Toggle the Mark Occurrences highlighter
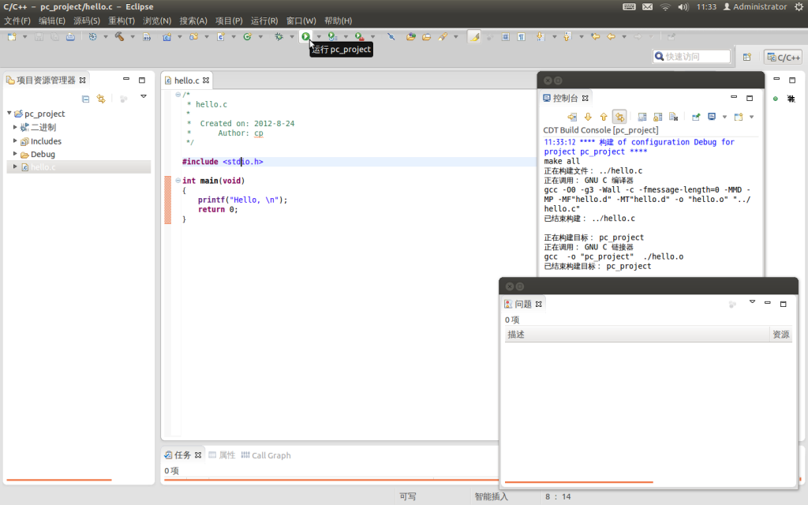Screen dimensions: 808x505 (474, 37)
